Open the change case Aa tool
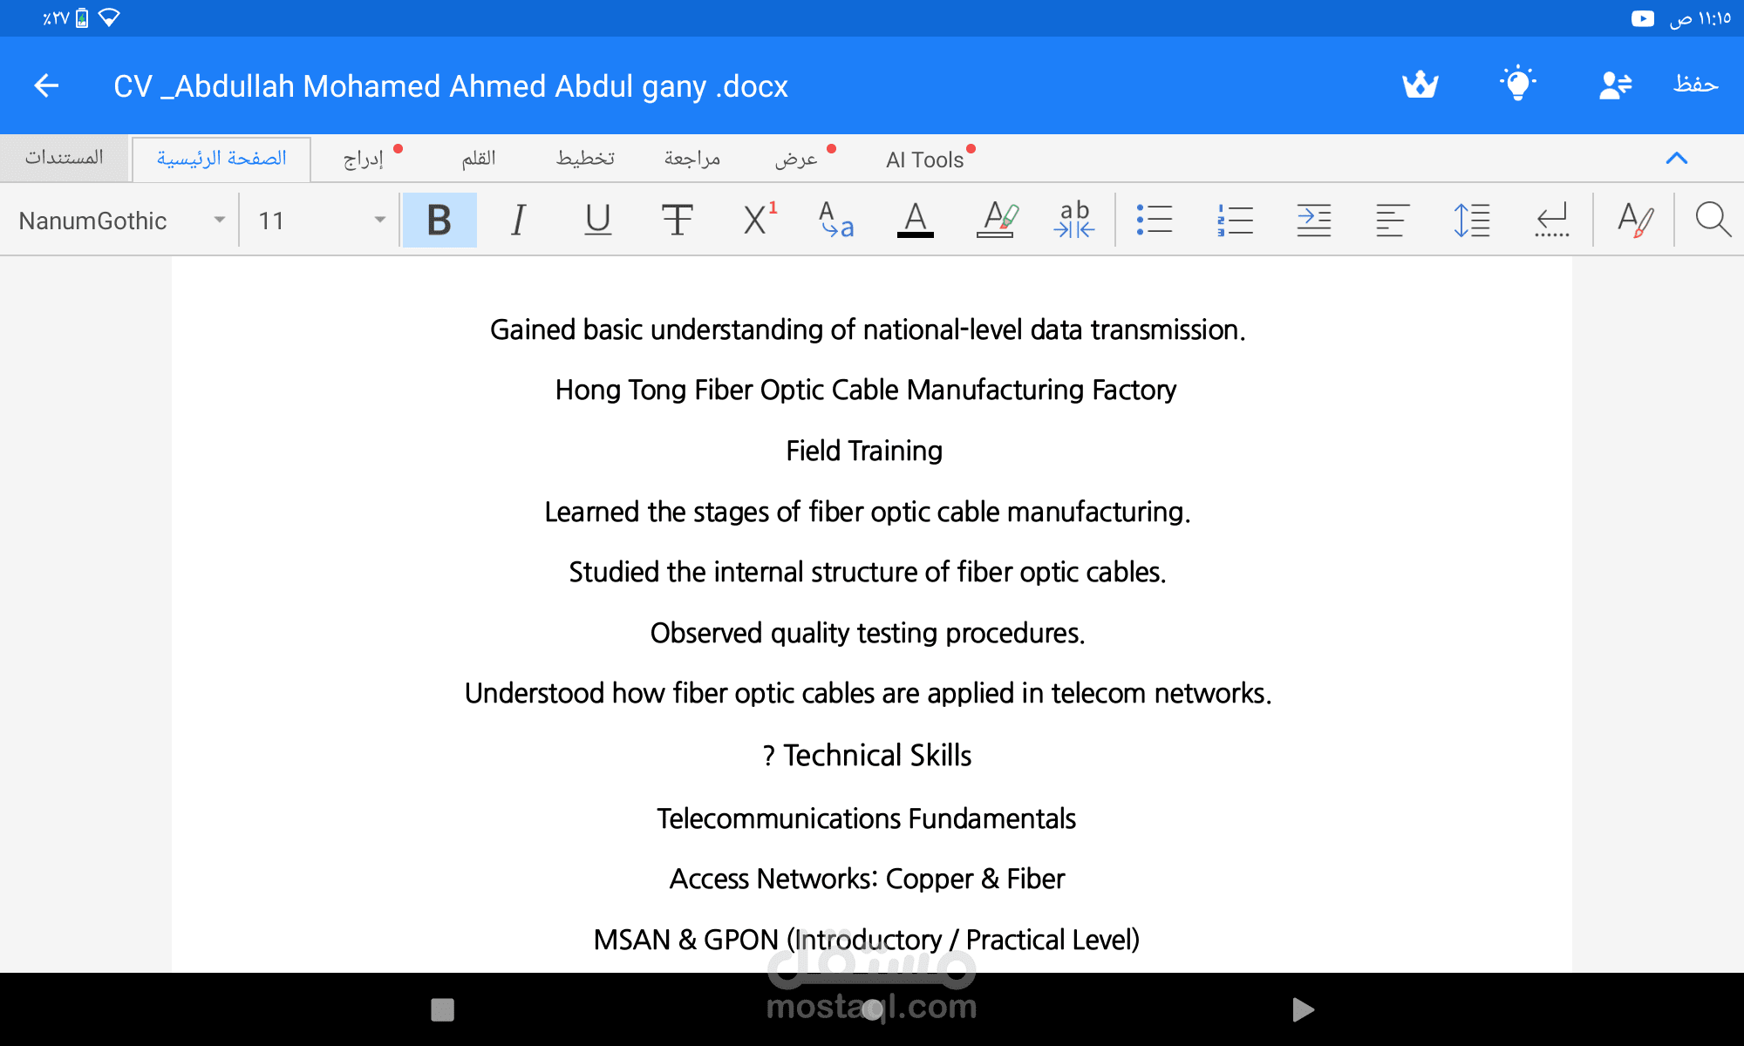This screenshot has width=1744, height=1046. (x=835, y=220)
